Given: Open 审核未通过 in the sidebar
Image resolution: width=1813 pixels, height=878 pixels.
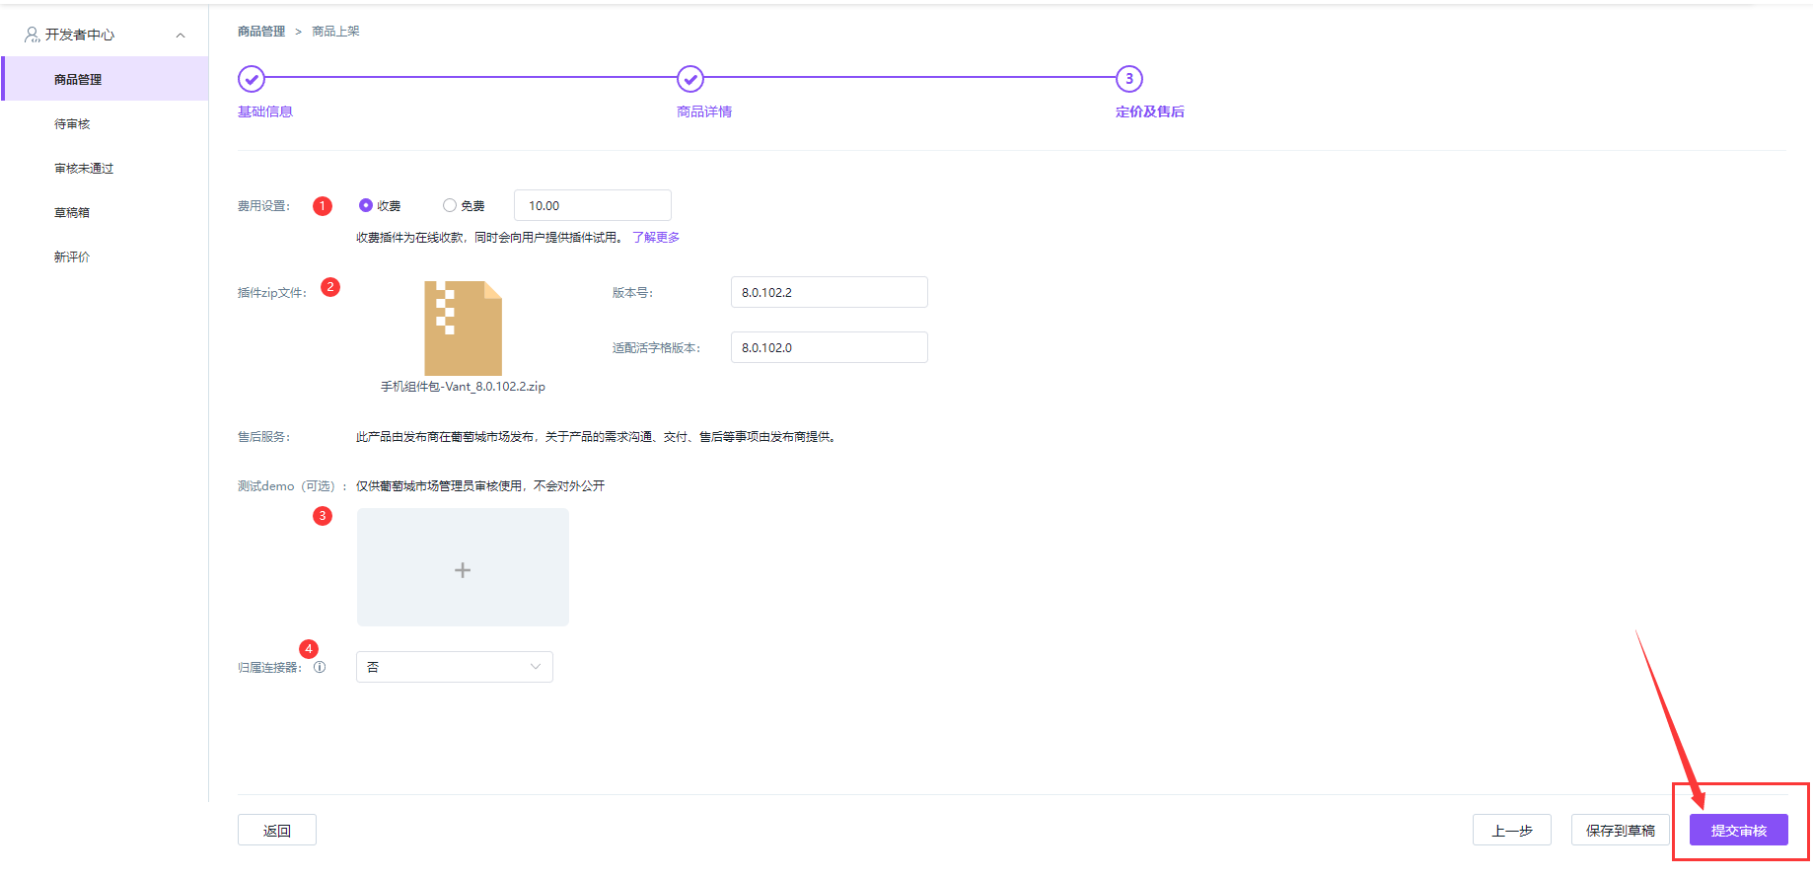Looking at the screenshot, I should (x=84, y=169).
